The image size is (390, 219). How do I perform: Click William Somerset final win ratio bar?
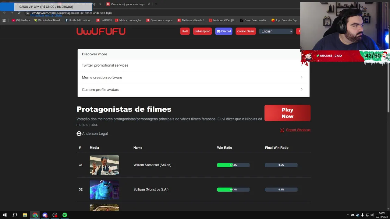coord(281,165)
